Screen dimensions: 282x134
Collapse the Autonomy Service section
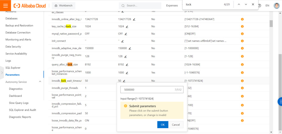point(40,82)
